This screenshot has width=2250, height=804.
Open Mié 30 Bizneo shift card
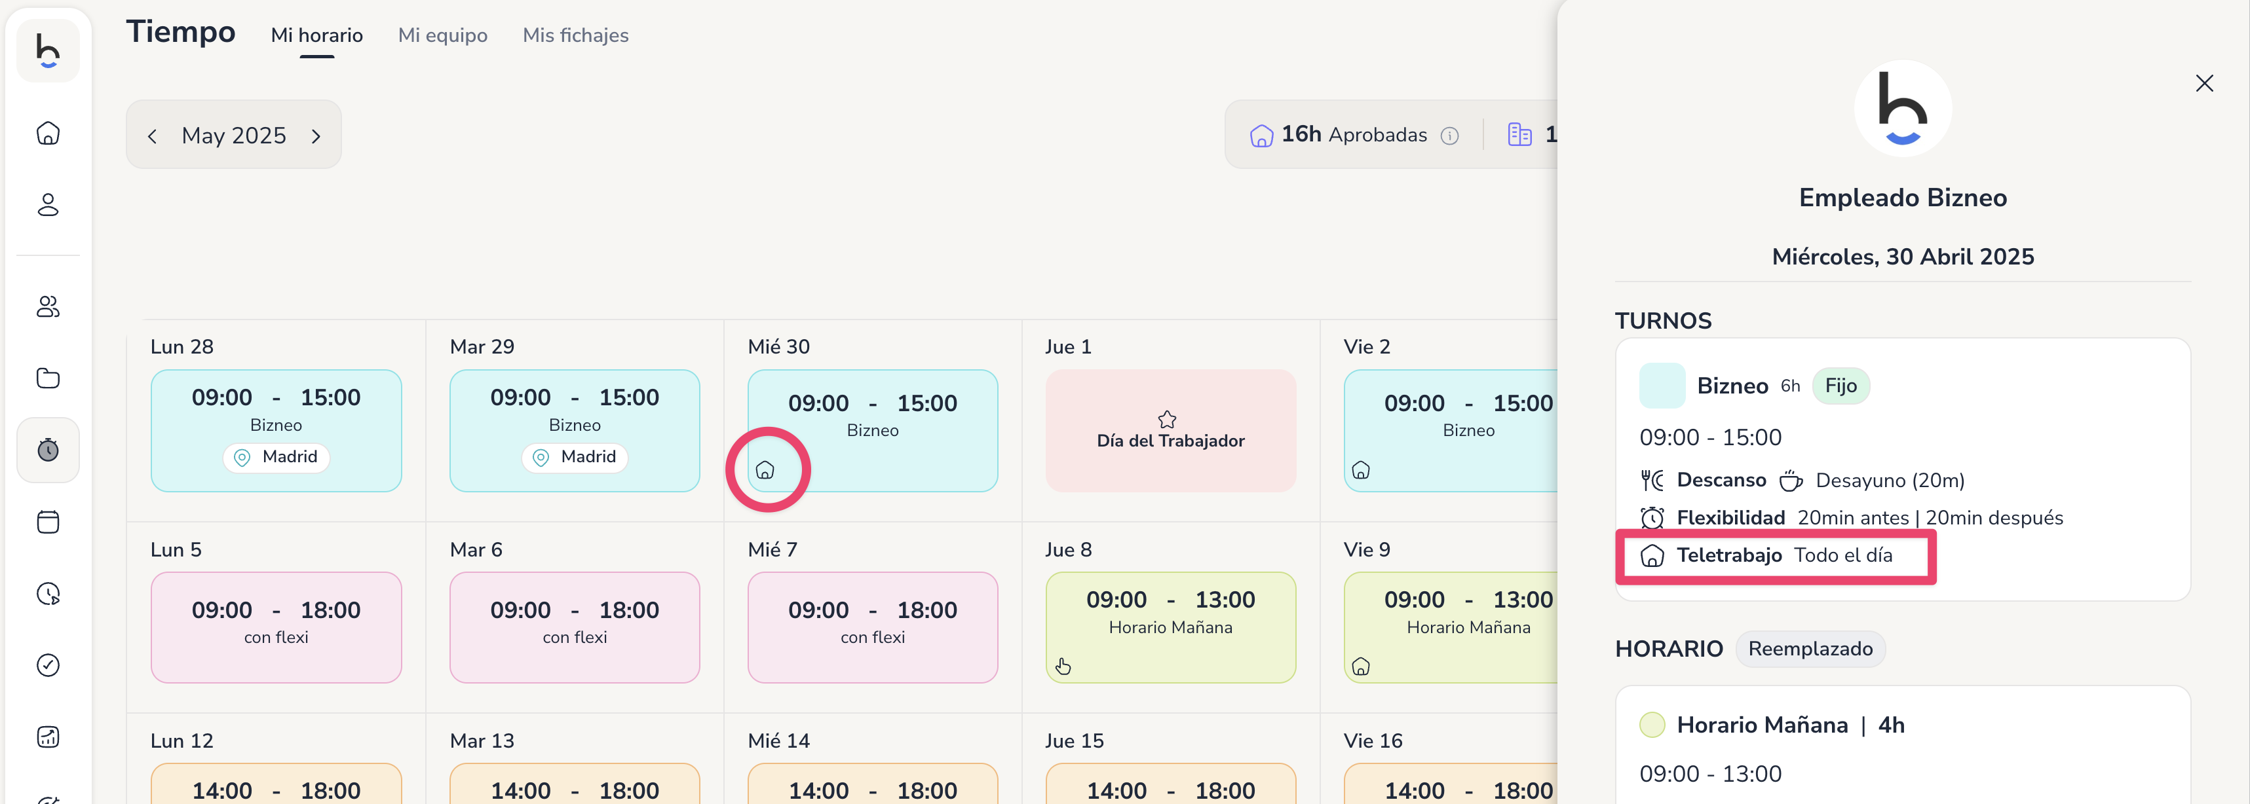click(873, 430)
